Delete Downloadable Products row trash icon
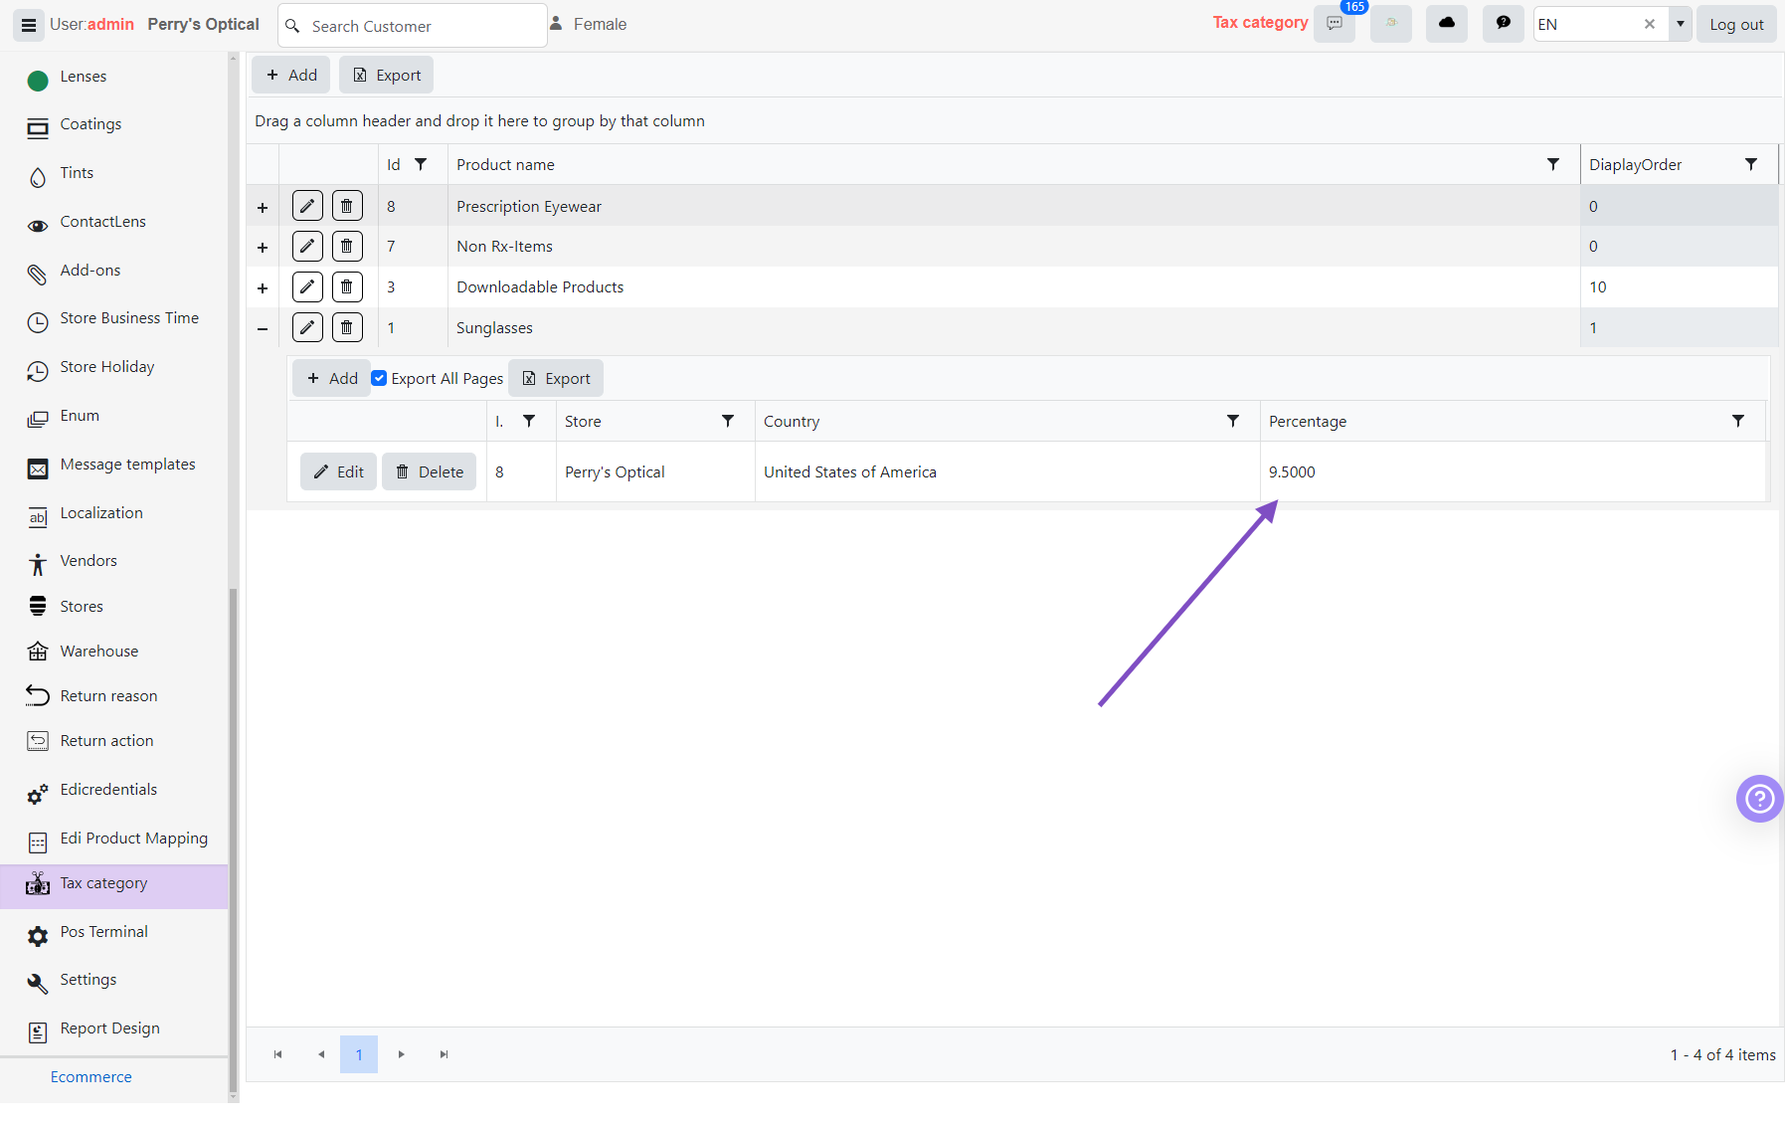The width and height of the screenshot is (1785, 1121). [x=347, y=286]
